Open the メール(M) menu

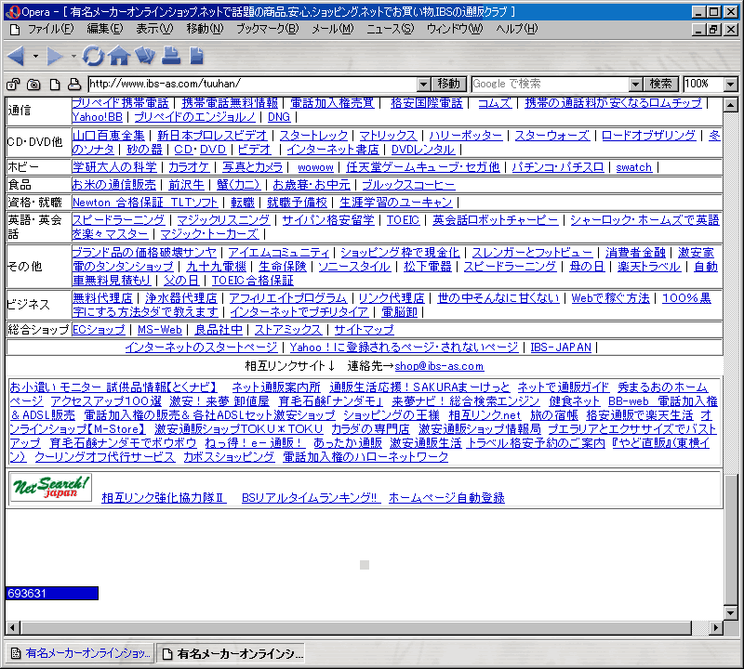pyautogui.click(x=333, y=29)
